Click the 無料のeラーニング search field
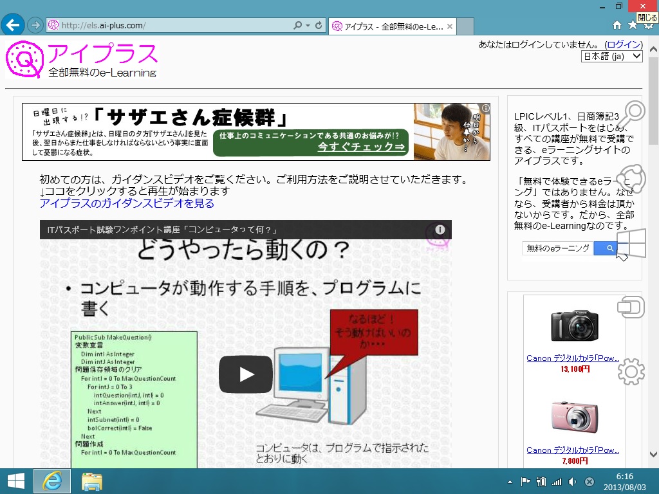This screenshot has width=659, height=494. [557, 248]
